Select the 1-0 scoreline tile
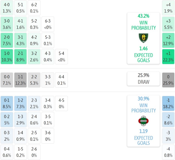This screenshot has width=175, height=160. 7,57
